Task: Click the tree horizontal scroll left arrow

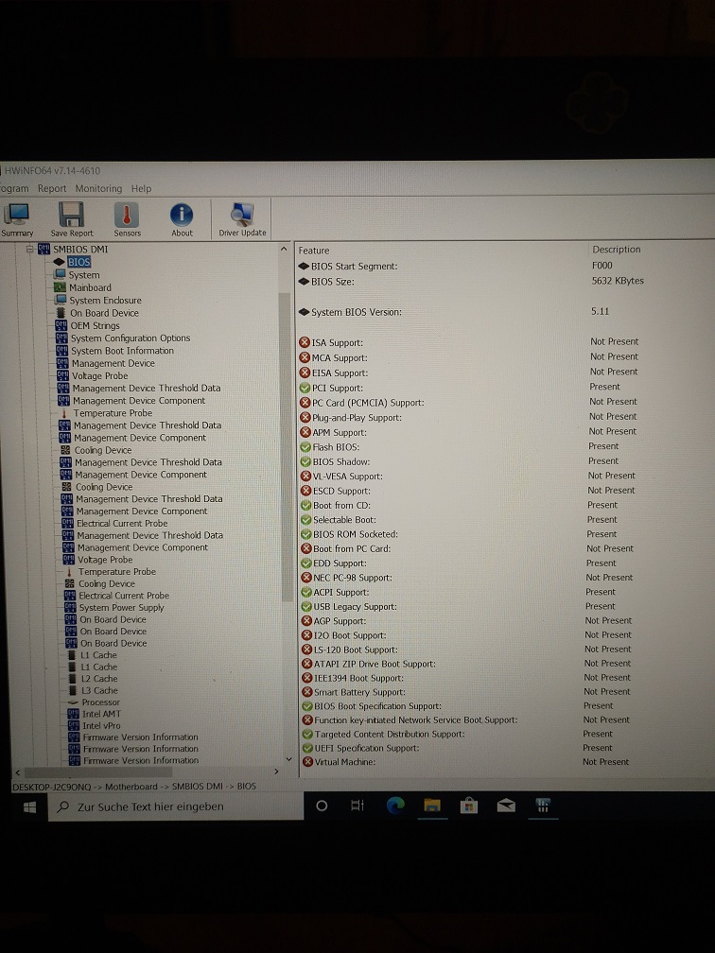Action: [x=18, y=771]
